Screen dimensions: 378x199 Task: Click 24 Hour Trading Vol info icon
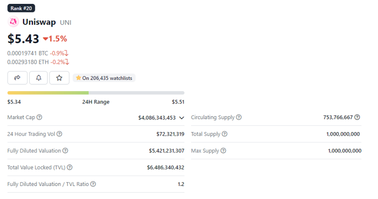click(x=60, y=134)
